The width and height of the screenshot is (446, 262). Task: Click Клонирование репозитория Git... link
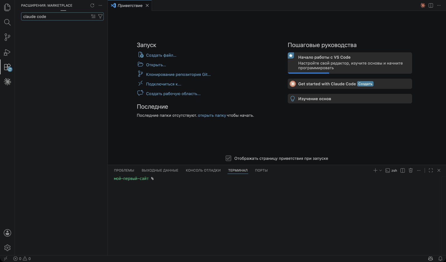click(178, 74)
